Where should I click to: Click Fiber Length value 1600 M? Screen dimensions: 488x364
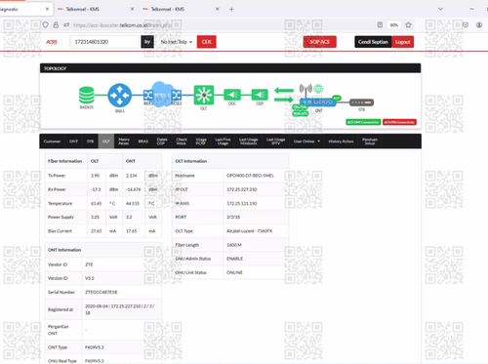(x=234, y=245)
